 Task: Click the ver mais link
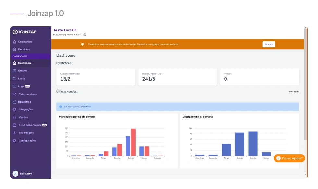click(x=294, y=92)
